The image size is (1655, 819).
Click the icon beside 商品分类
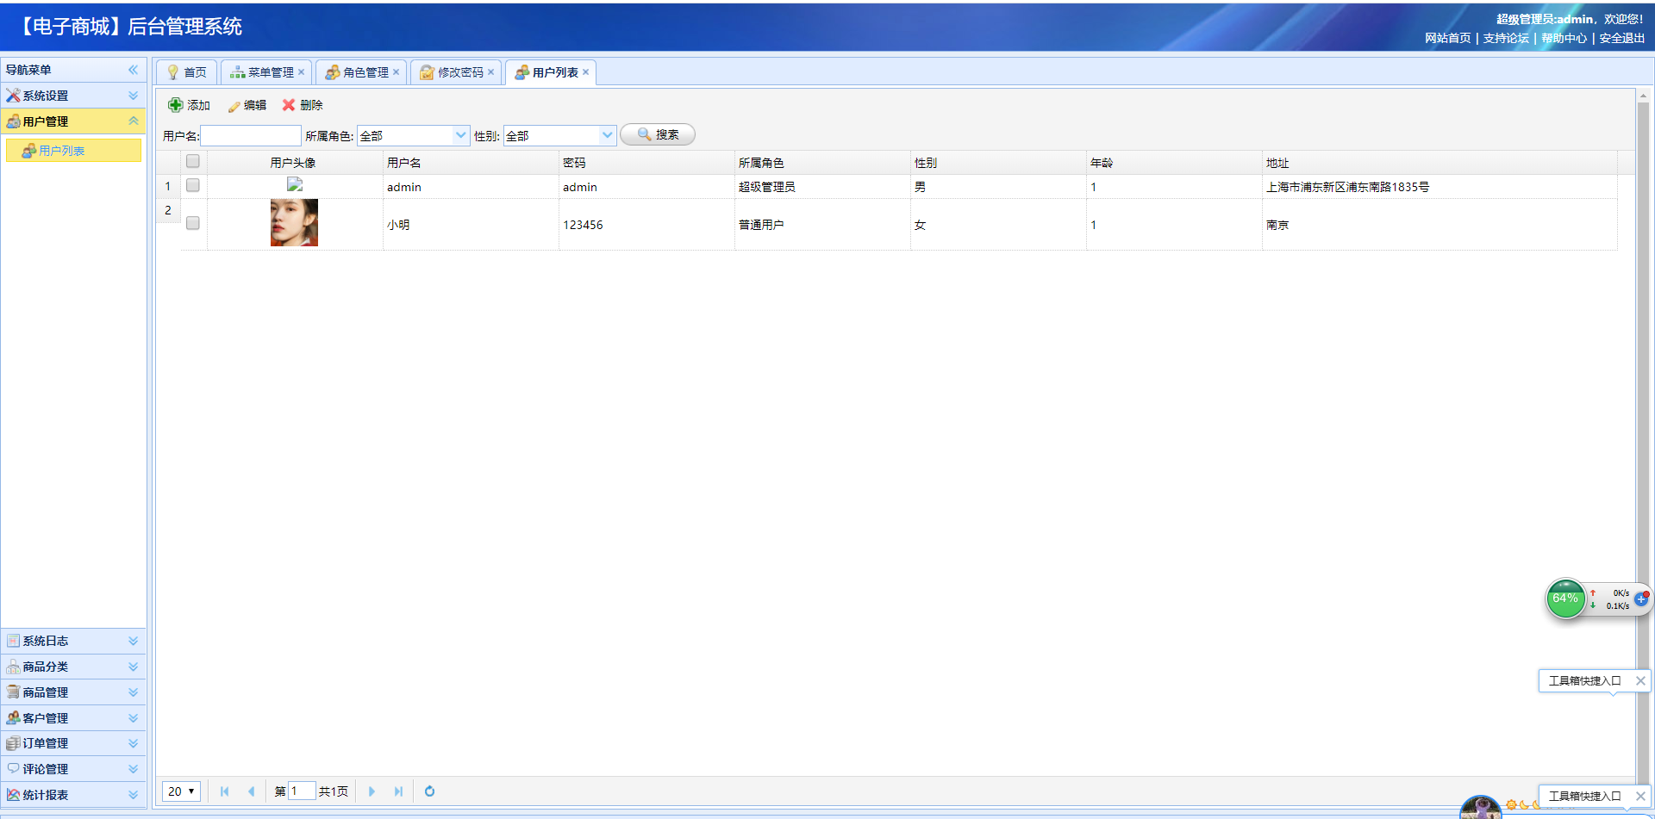pyautogui.click(x=13, y=667)
